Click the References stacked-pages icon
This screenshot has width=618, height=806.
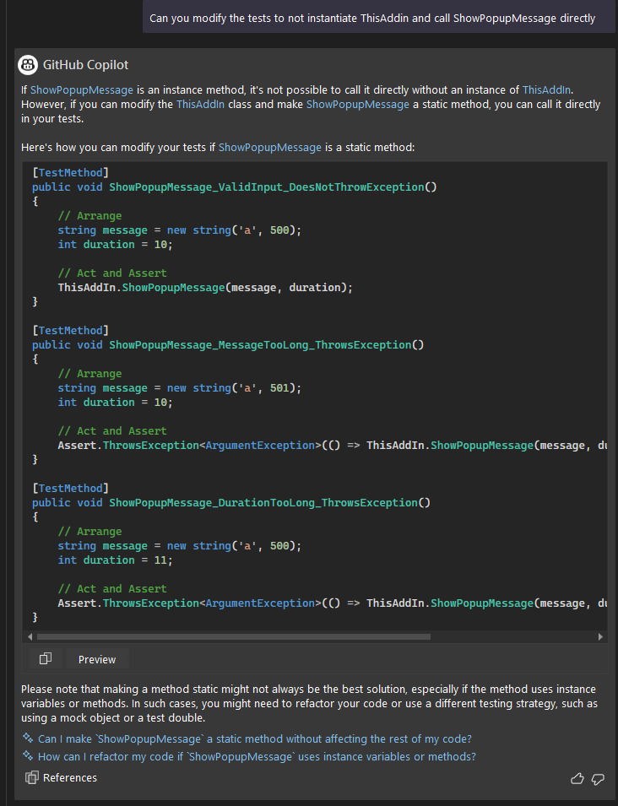(x=32, y=778)
